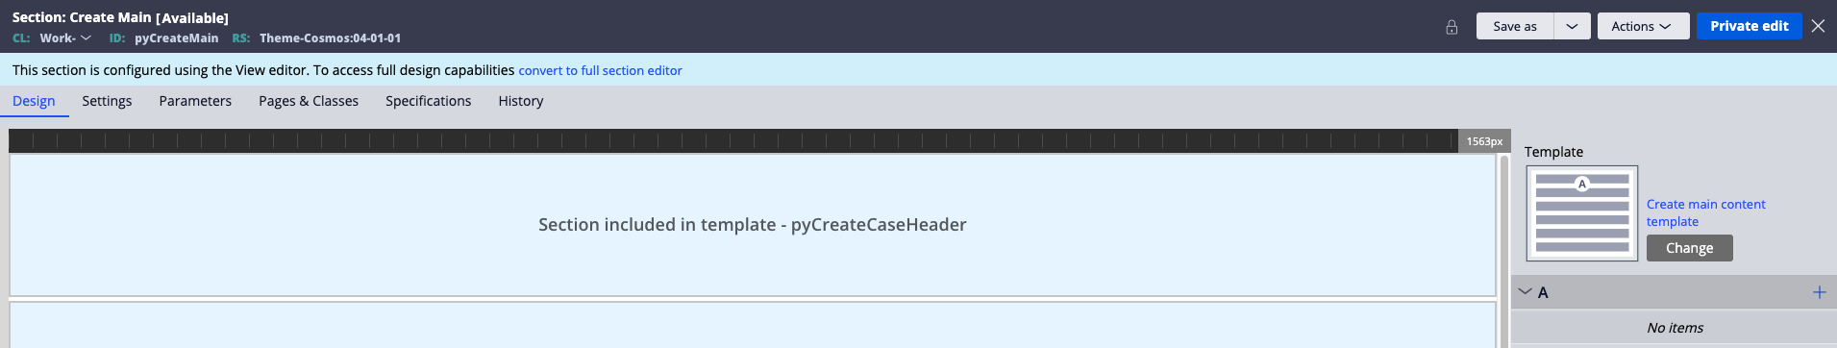This screenshot has height=348, width=1837.
Task: Open the Save as dropdown arrow
Action: pos(1572,26)
